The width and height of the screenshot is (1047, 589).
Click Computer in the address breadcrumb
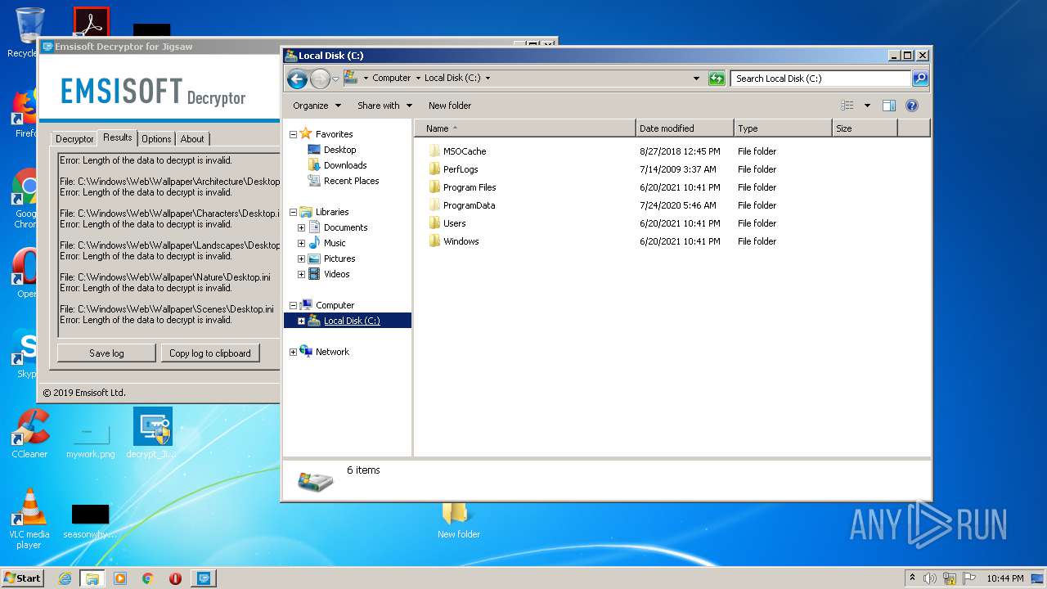point(391,79)
